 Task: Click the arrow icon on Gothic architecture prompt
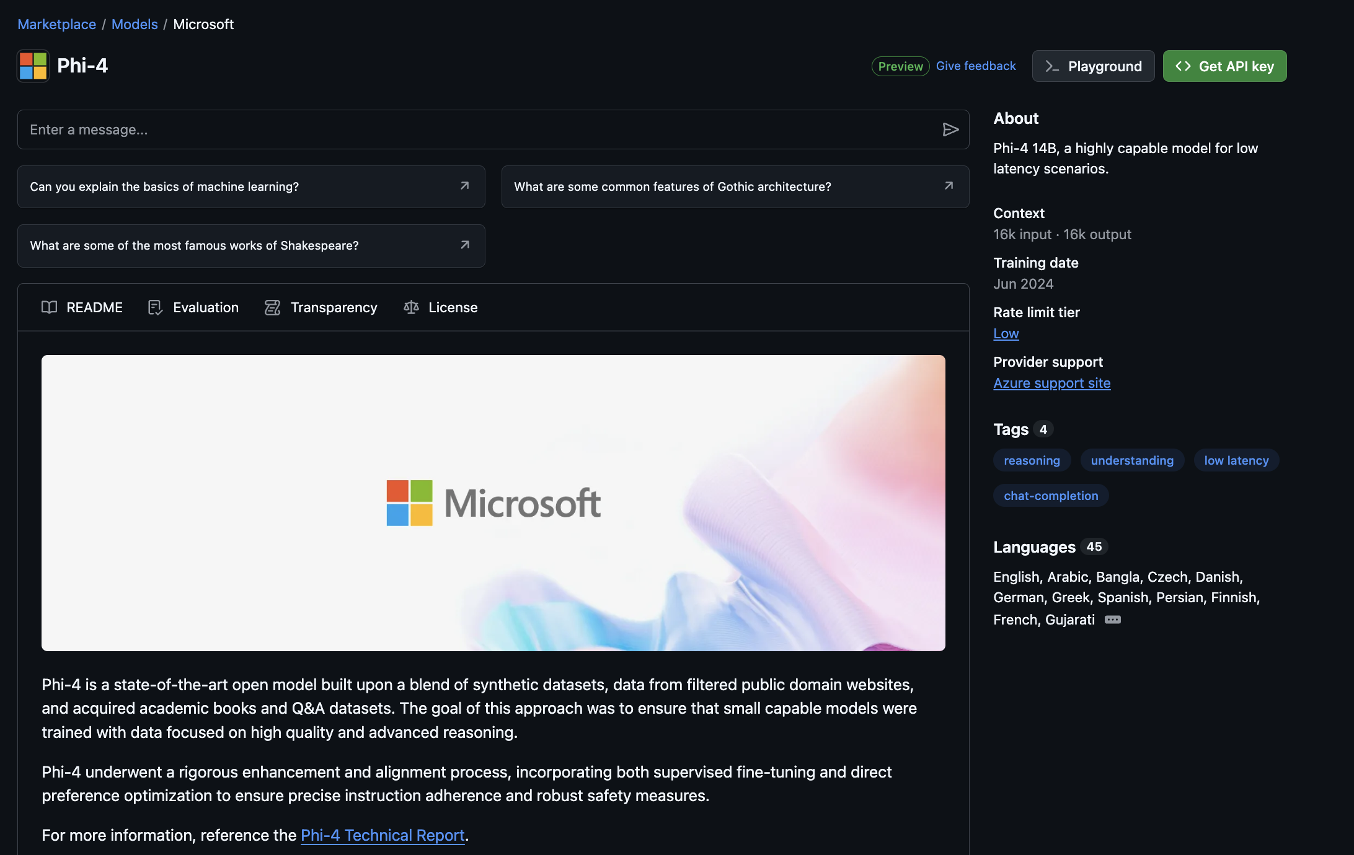(x=949, y=186)
